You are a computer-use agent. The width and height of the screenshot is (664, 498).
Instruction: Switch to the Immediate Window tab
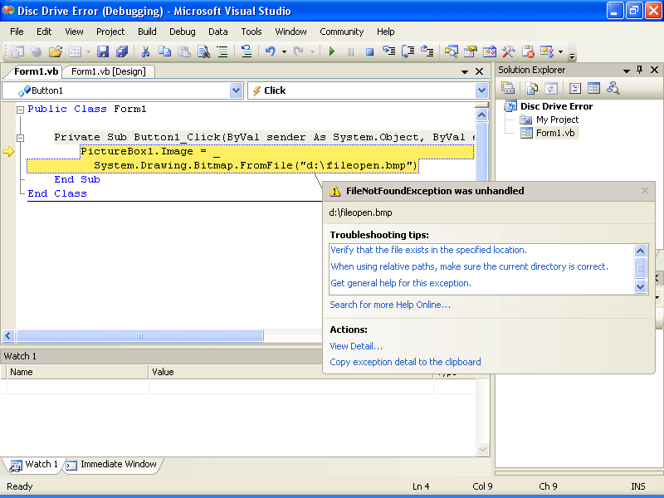[118, 465]
